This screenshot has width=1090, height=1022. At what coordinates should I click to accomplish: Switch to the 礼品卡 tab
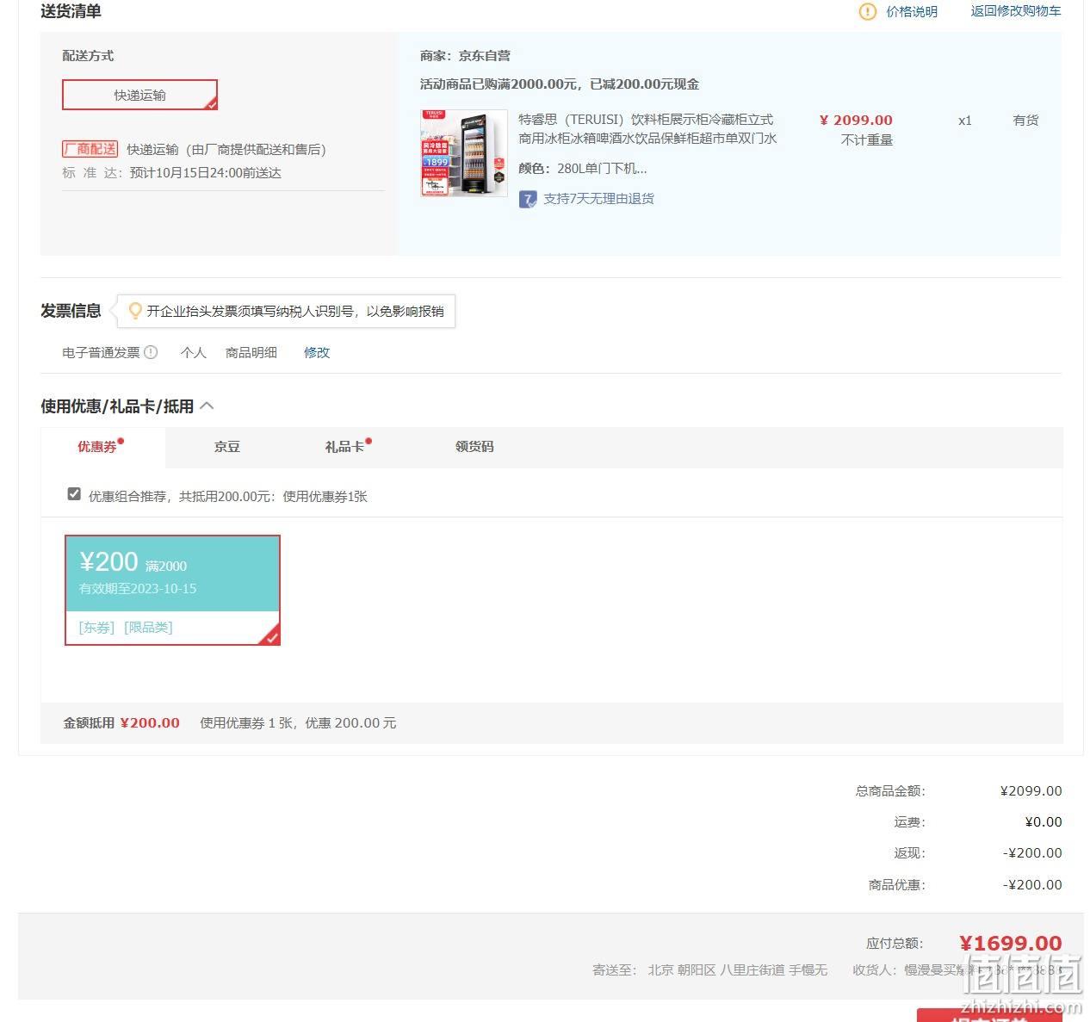[344, 447]
